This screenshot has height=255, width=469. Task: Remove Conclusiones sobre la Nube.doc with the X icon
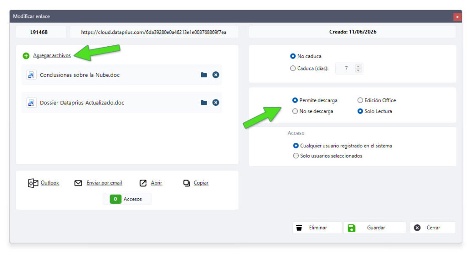pyautogui.click(x=216, y=75)
